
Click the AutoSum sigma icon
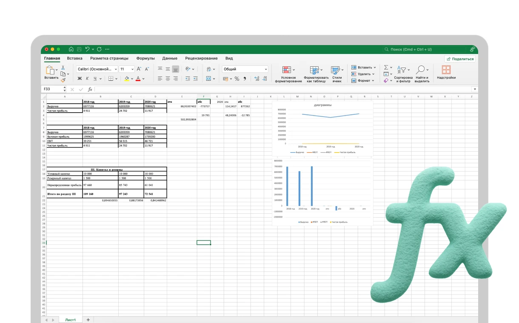(386, 68)
